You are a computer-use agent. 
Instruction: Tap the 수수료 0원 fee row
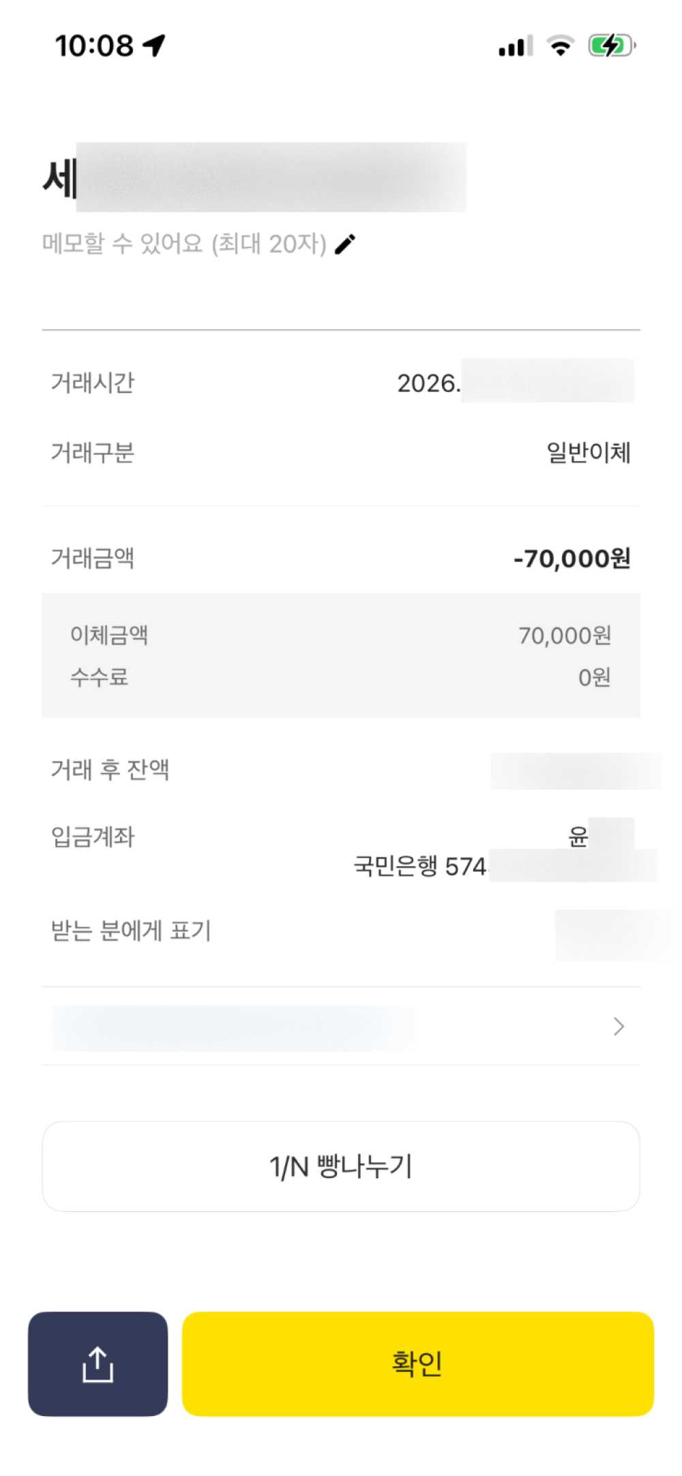coord(341,677)
